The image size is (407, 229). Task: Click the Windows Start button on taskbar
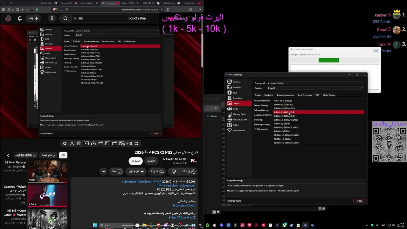pos(95,225)
